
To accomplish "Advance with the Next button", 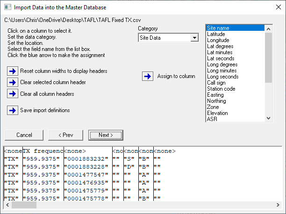I will pos(106,135).
